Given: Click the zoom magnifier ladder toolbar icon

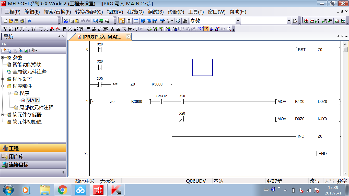Looking at the screenshot, I should click(228, 29).
